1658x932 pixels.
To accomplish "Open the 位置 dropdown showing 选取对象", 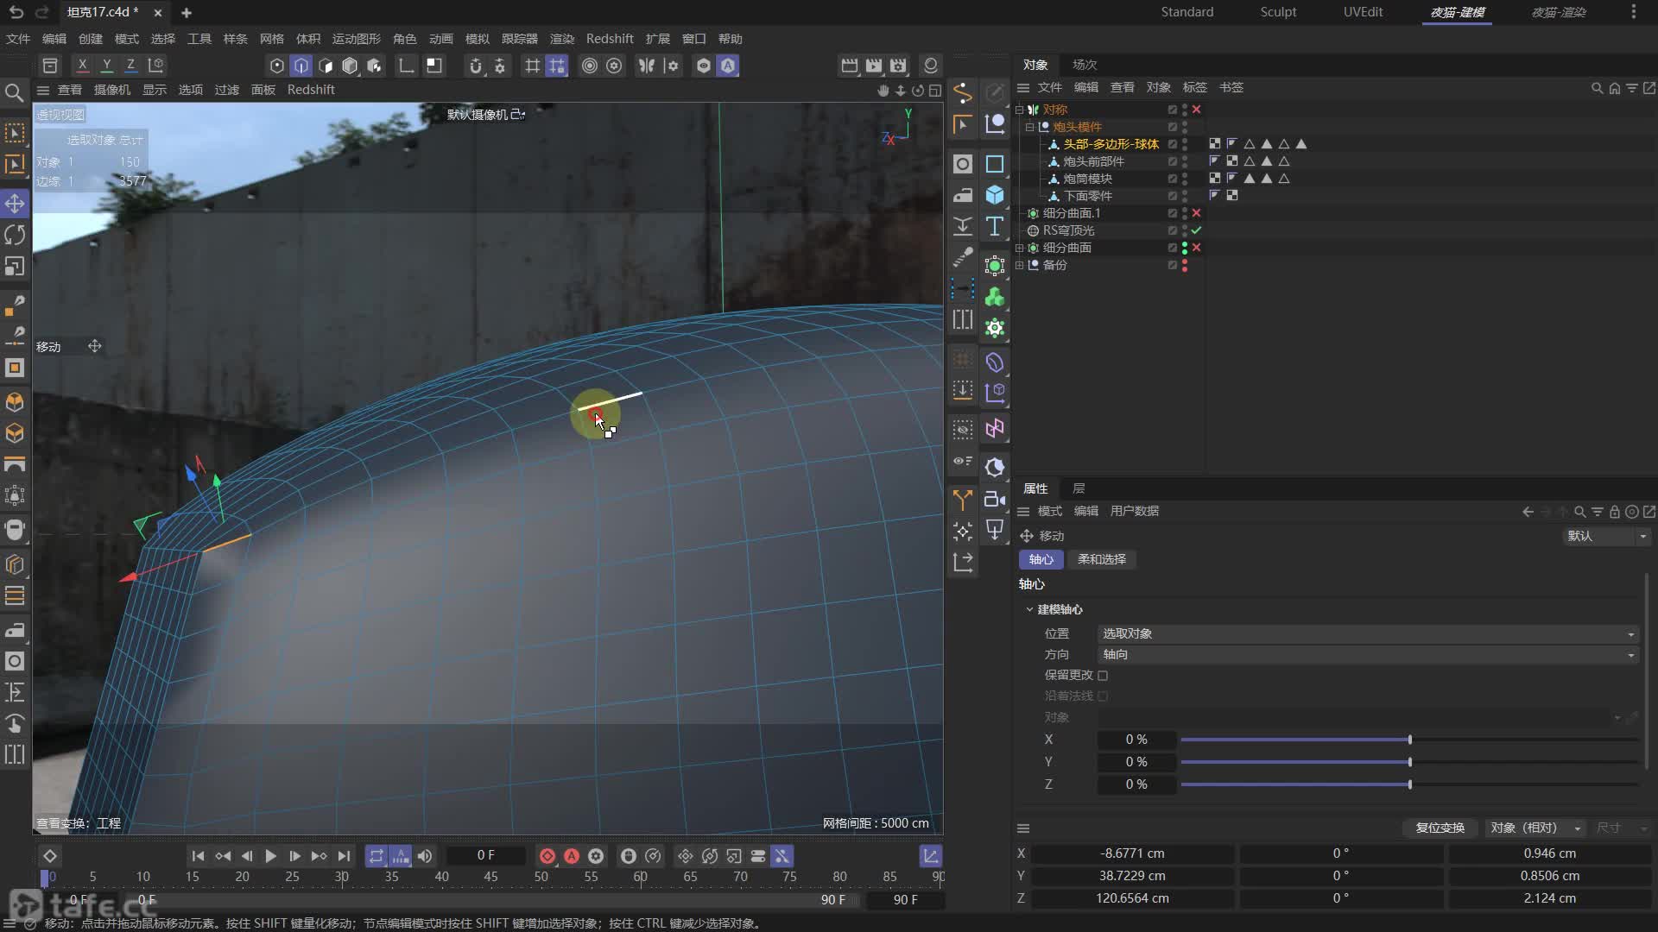I will click(x=1368, y=633).
